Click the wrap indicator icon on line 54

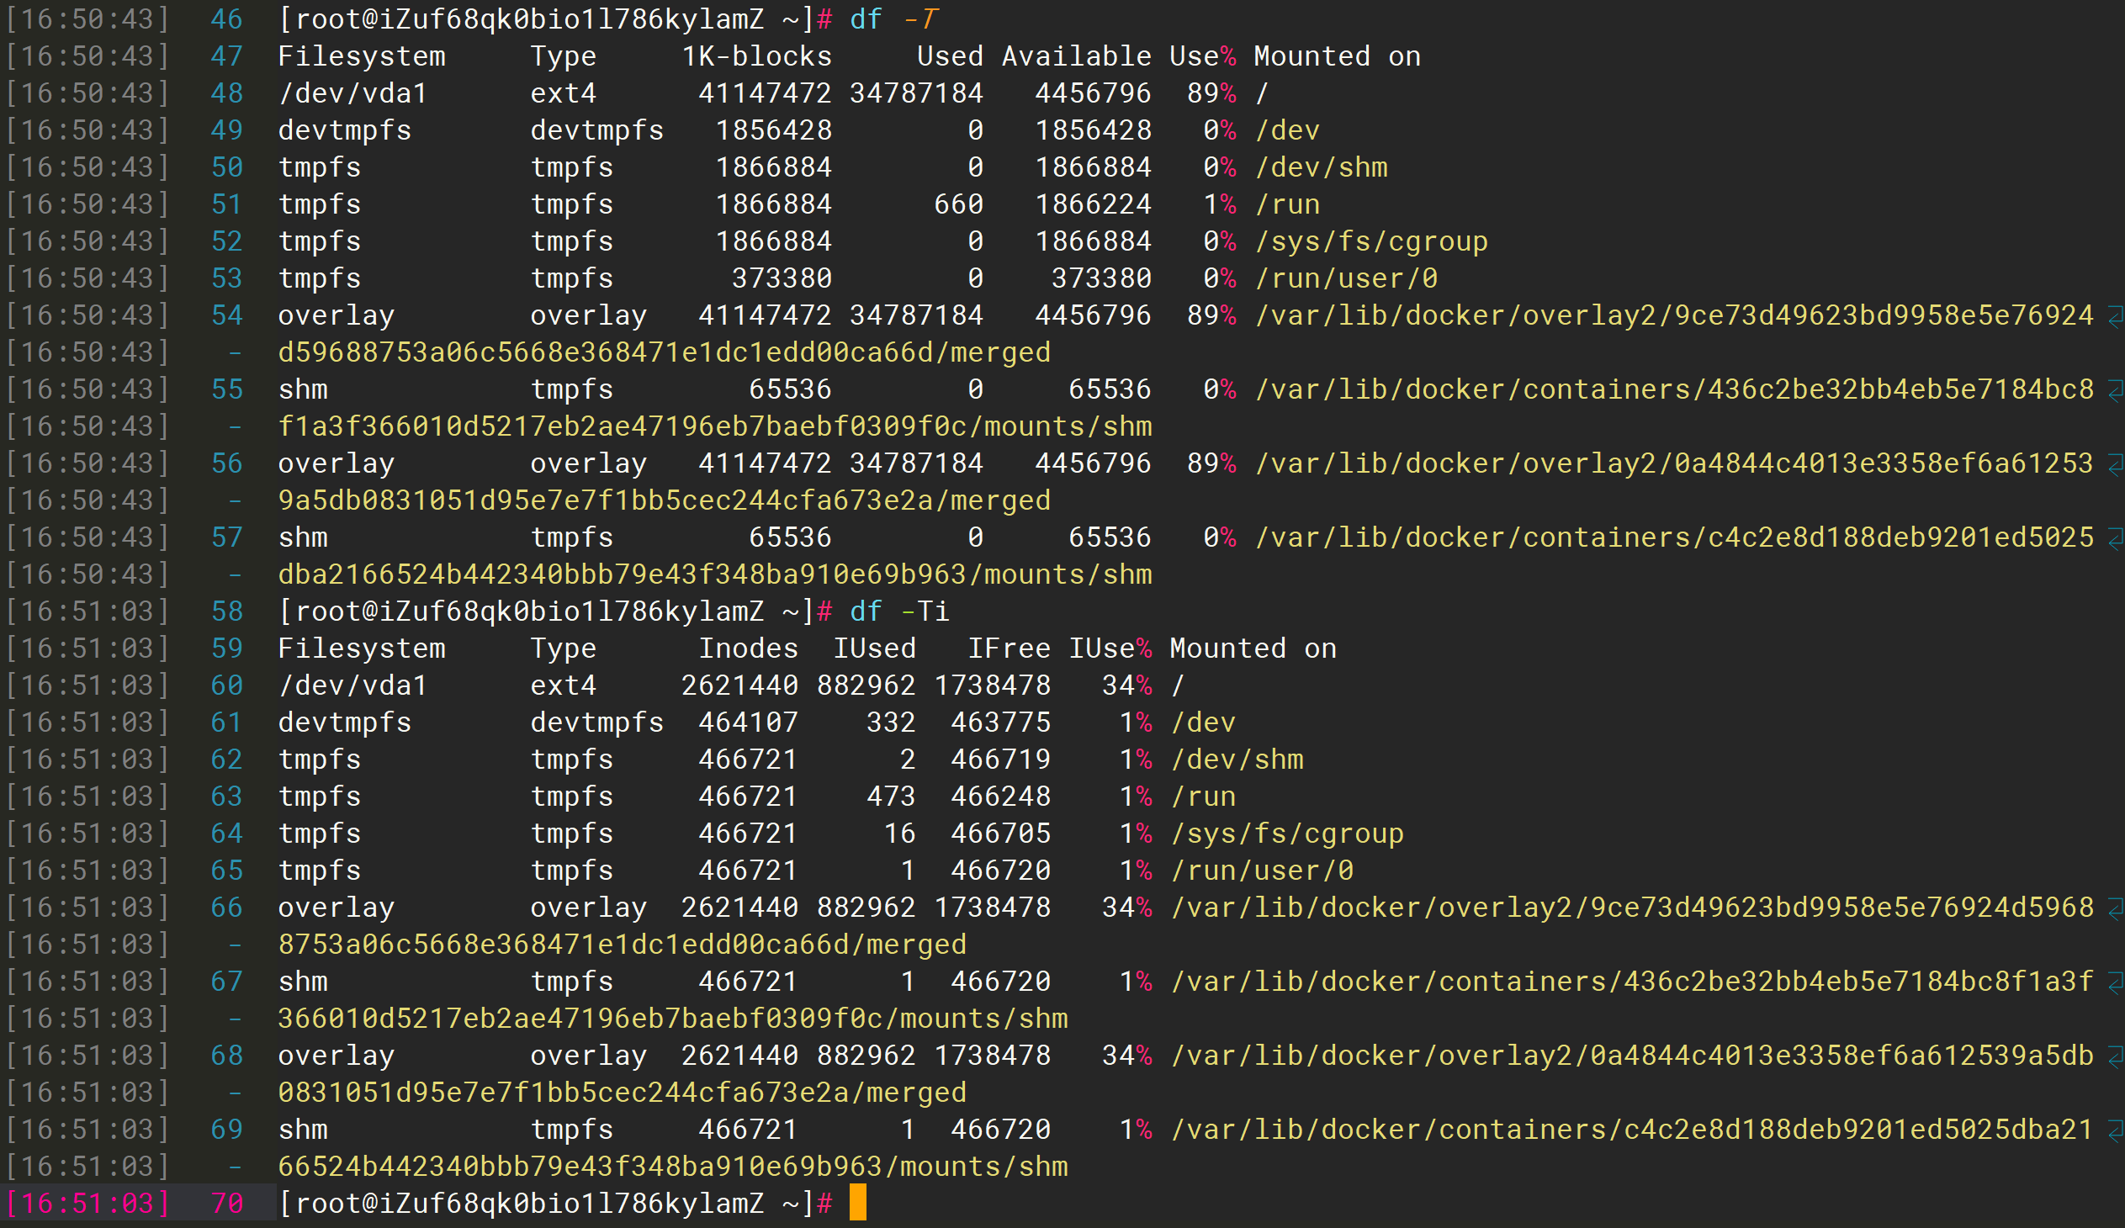[2114, 316]
